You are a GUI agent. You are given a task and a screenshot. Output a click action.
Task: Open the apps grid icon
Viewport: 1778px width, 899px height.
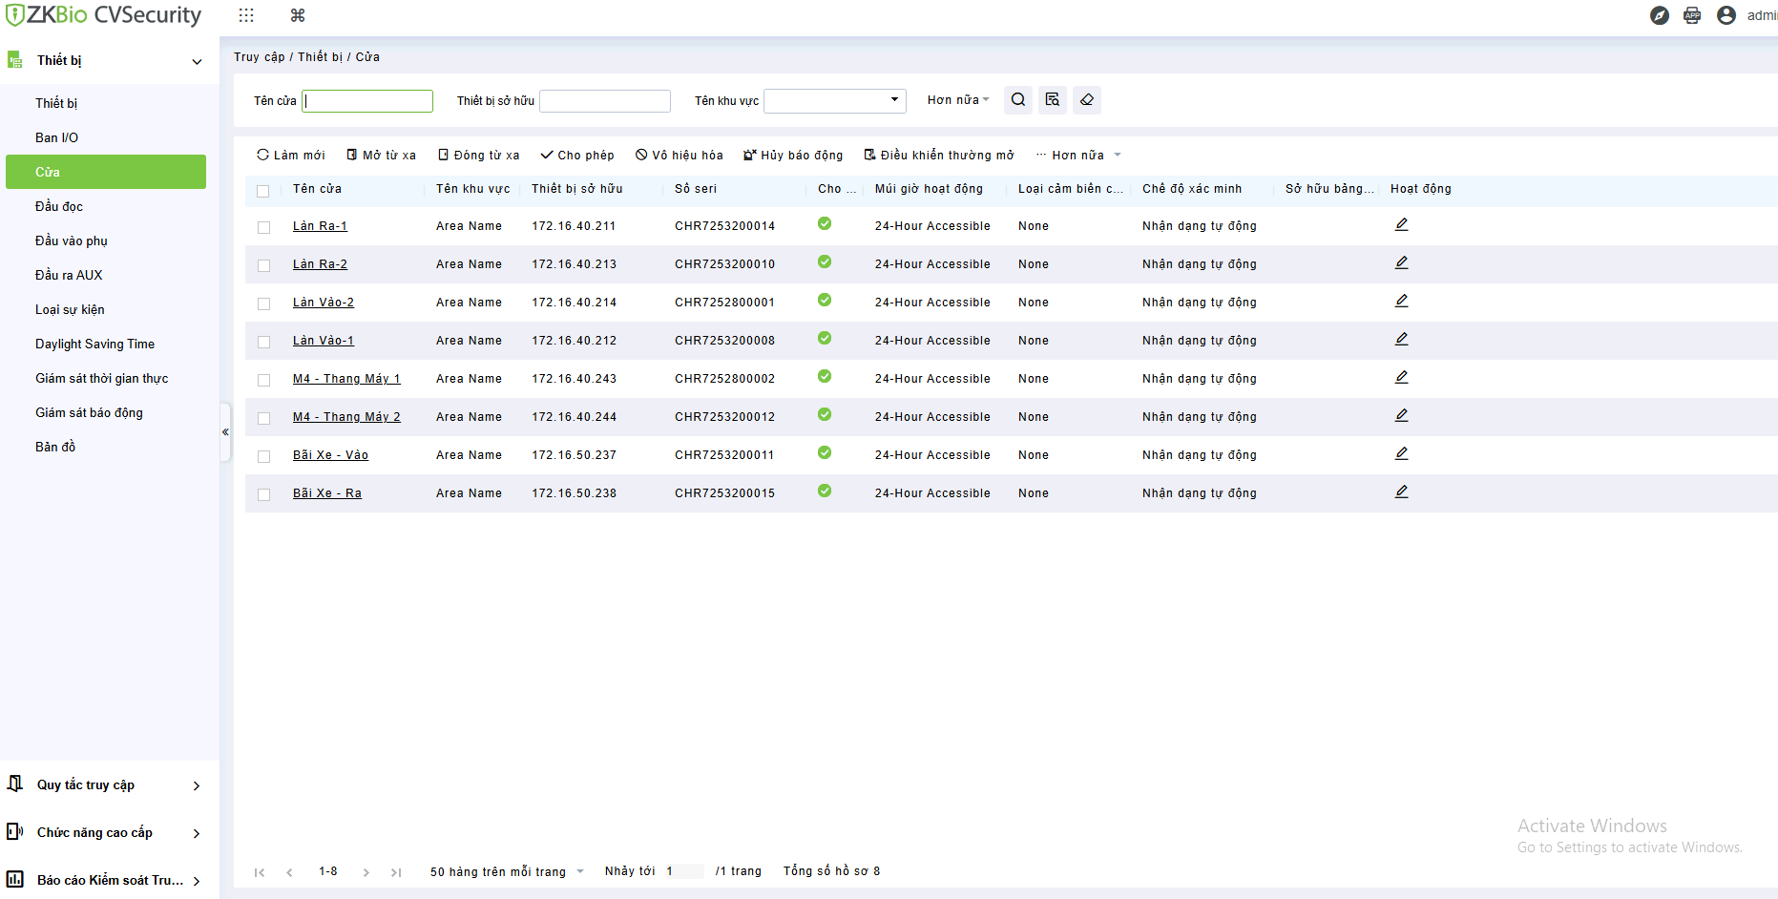coord(246,15)
